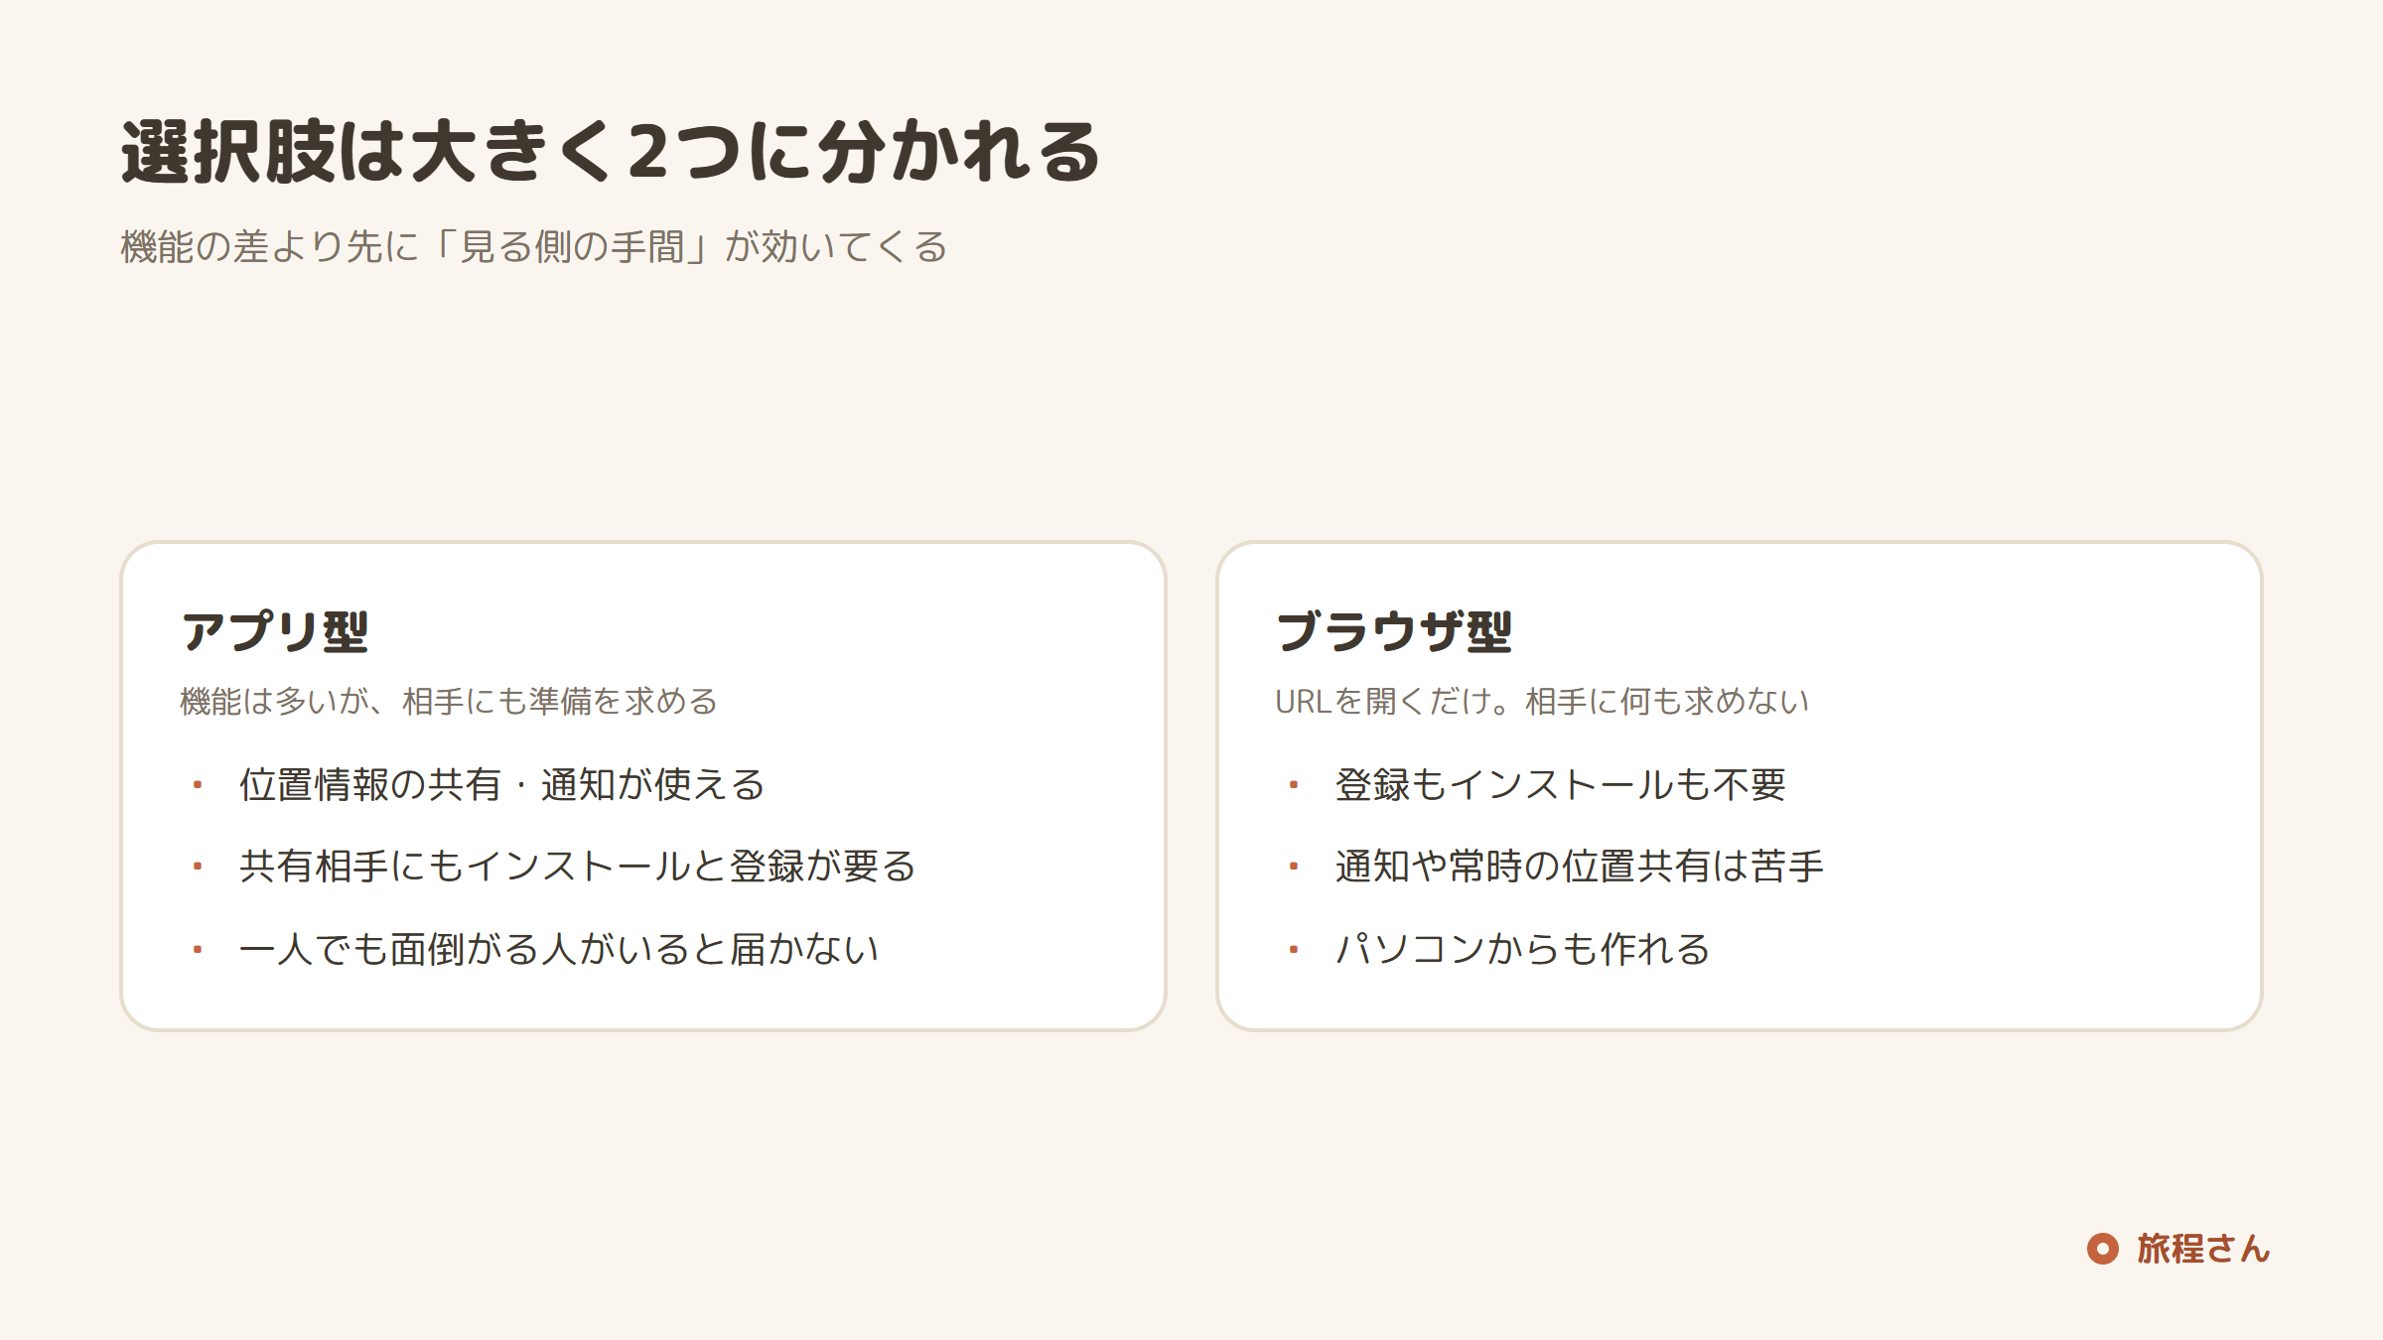The width and height of the screenshot is (2383, 1340).
Task: Click the red bullet dot beside 登録もインストールも不要
Action: pyautogui.click(x=1294, y=785)
